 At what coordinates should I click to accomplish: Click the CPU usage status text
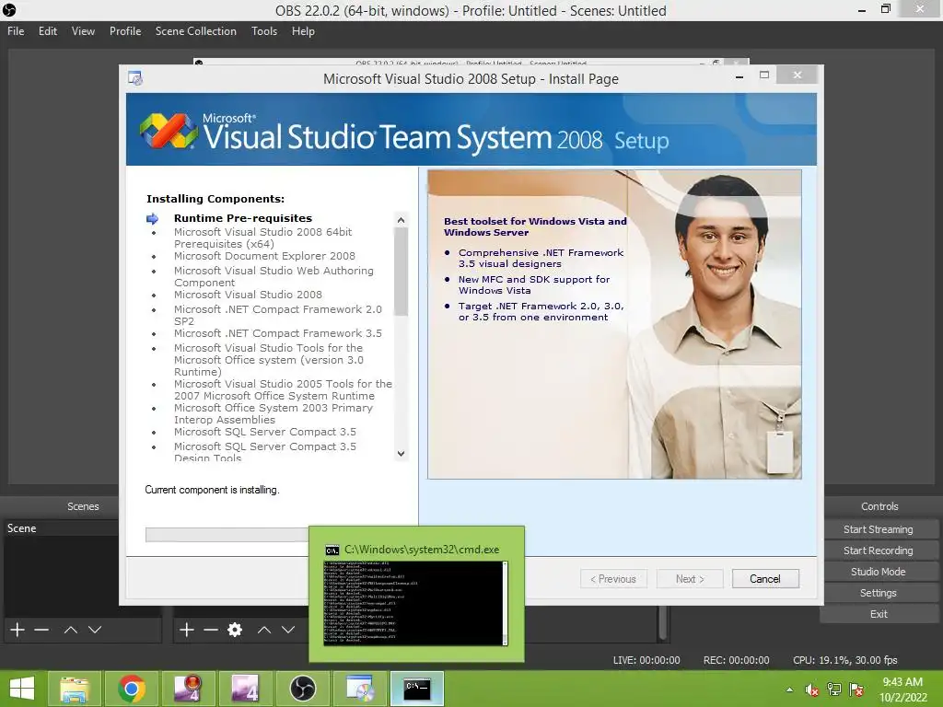[845, 660]
